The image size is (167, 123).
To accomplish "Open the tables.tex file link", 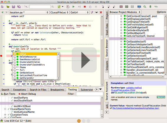I will 136,108.
